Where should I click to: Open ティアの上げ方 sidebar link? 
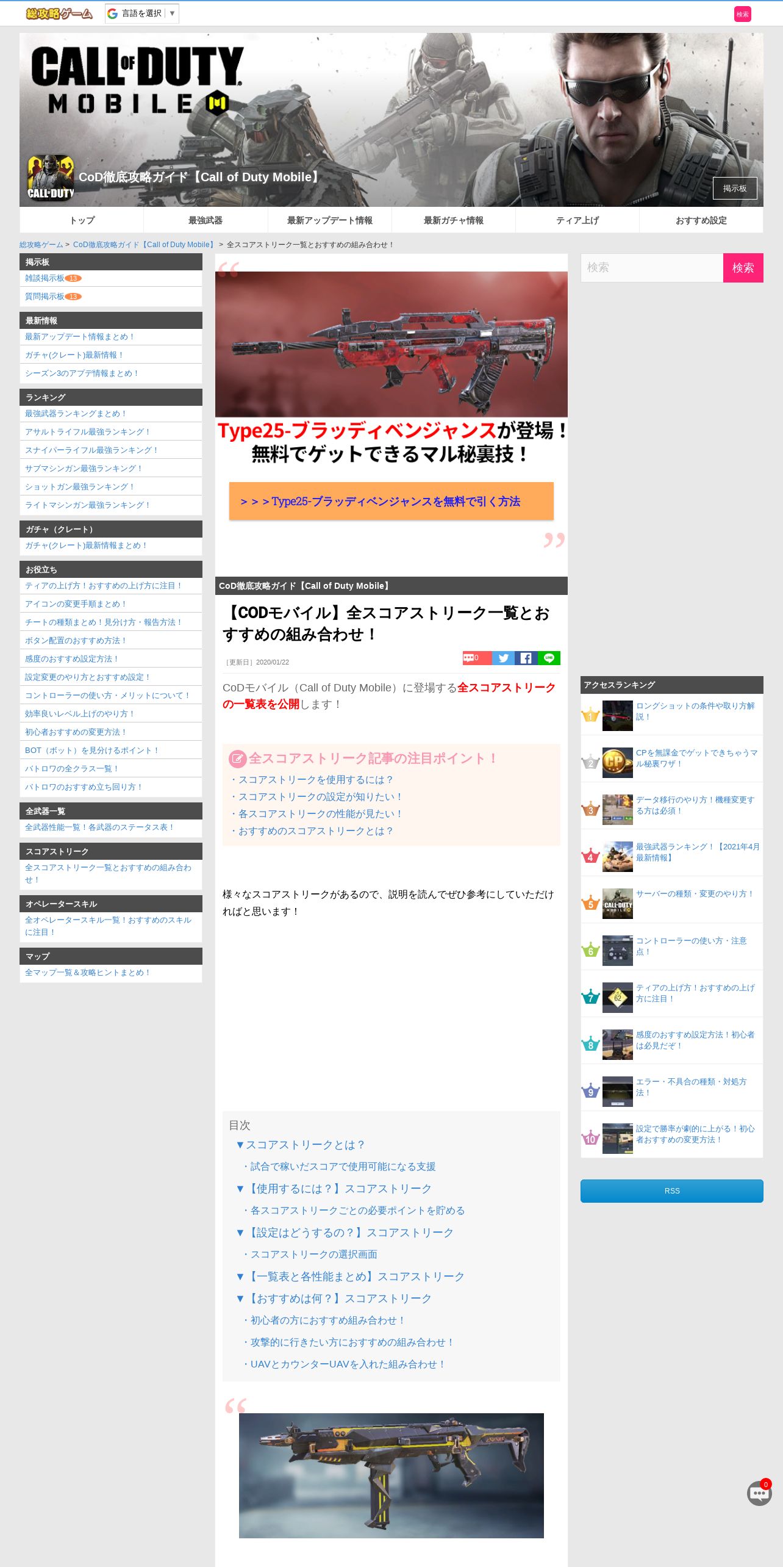point(104,586)
